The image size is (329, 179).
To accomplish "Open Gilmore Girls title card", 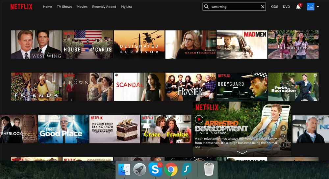I will click(293, 45).
